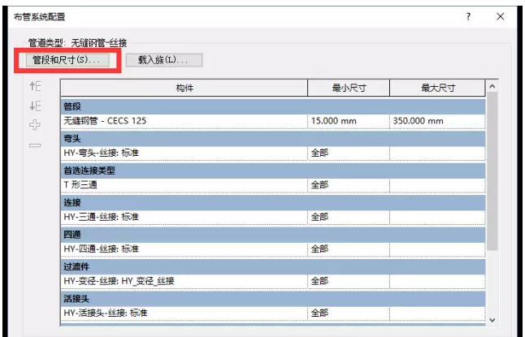Select the HY-三通-丝接: 标准 junction row
The height and width of the screenshot is (337, 525).
[x=184, y=217]
